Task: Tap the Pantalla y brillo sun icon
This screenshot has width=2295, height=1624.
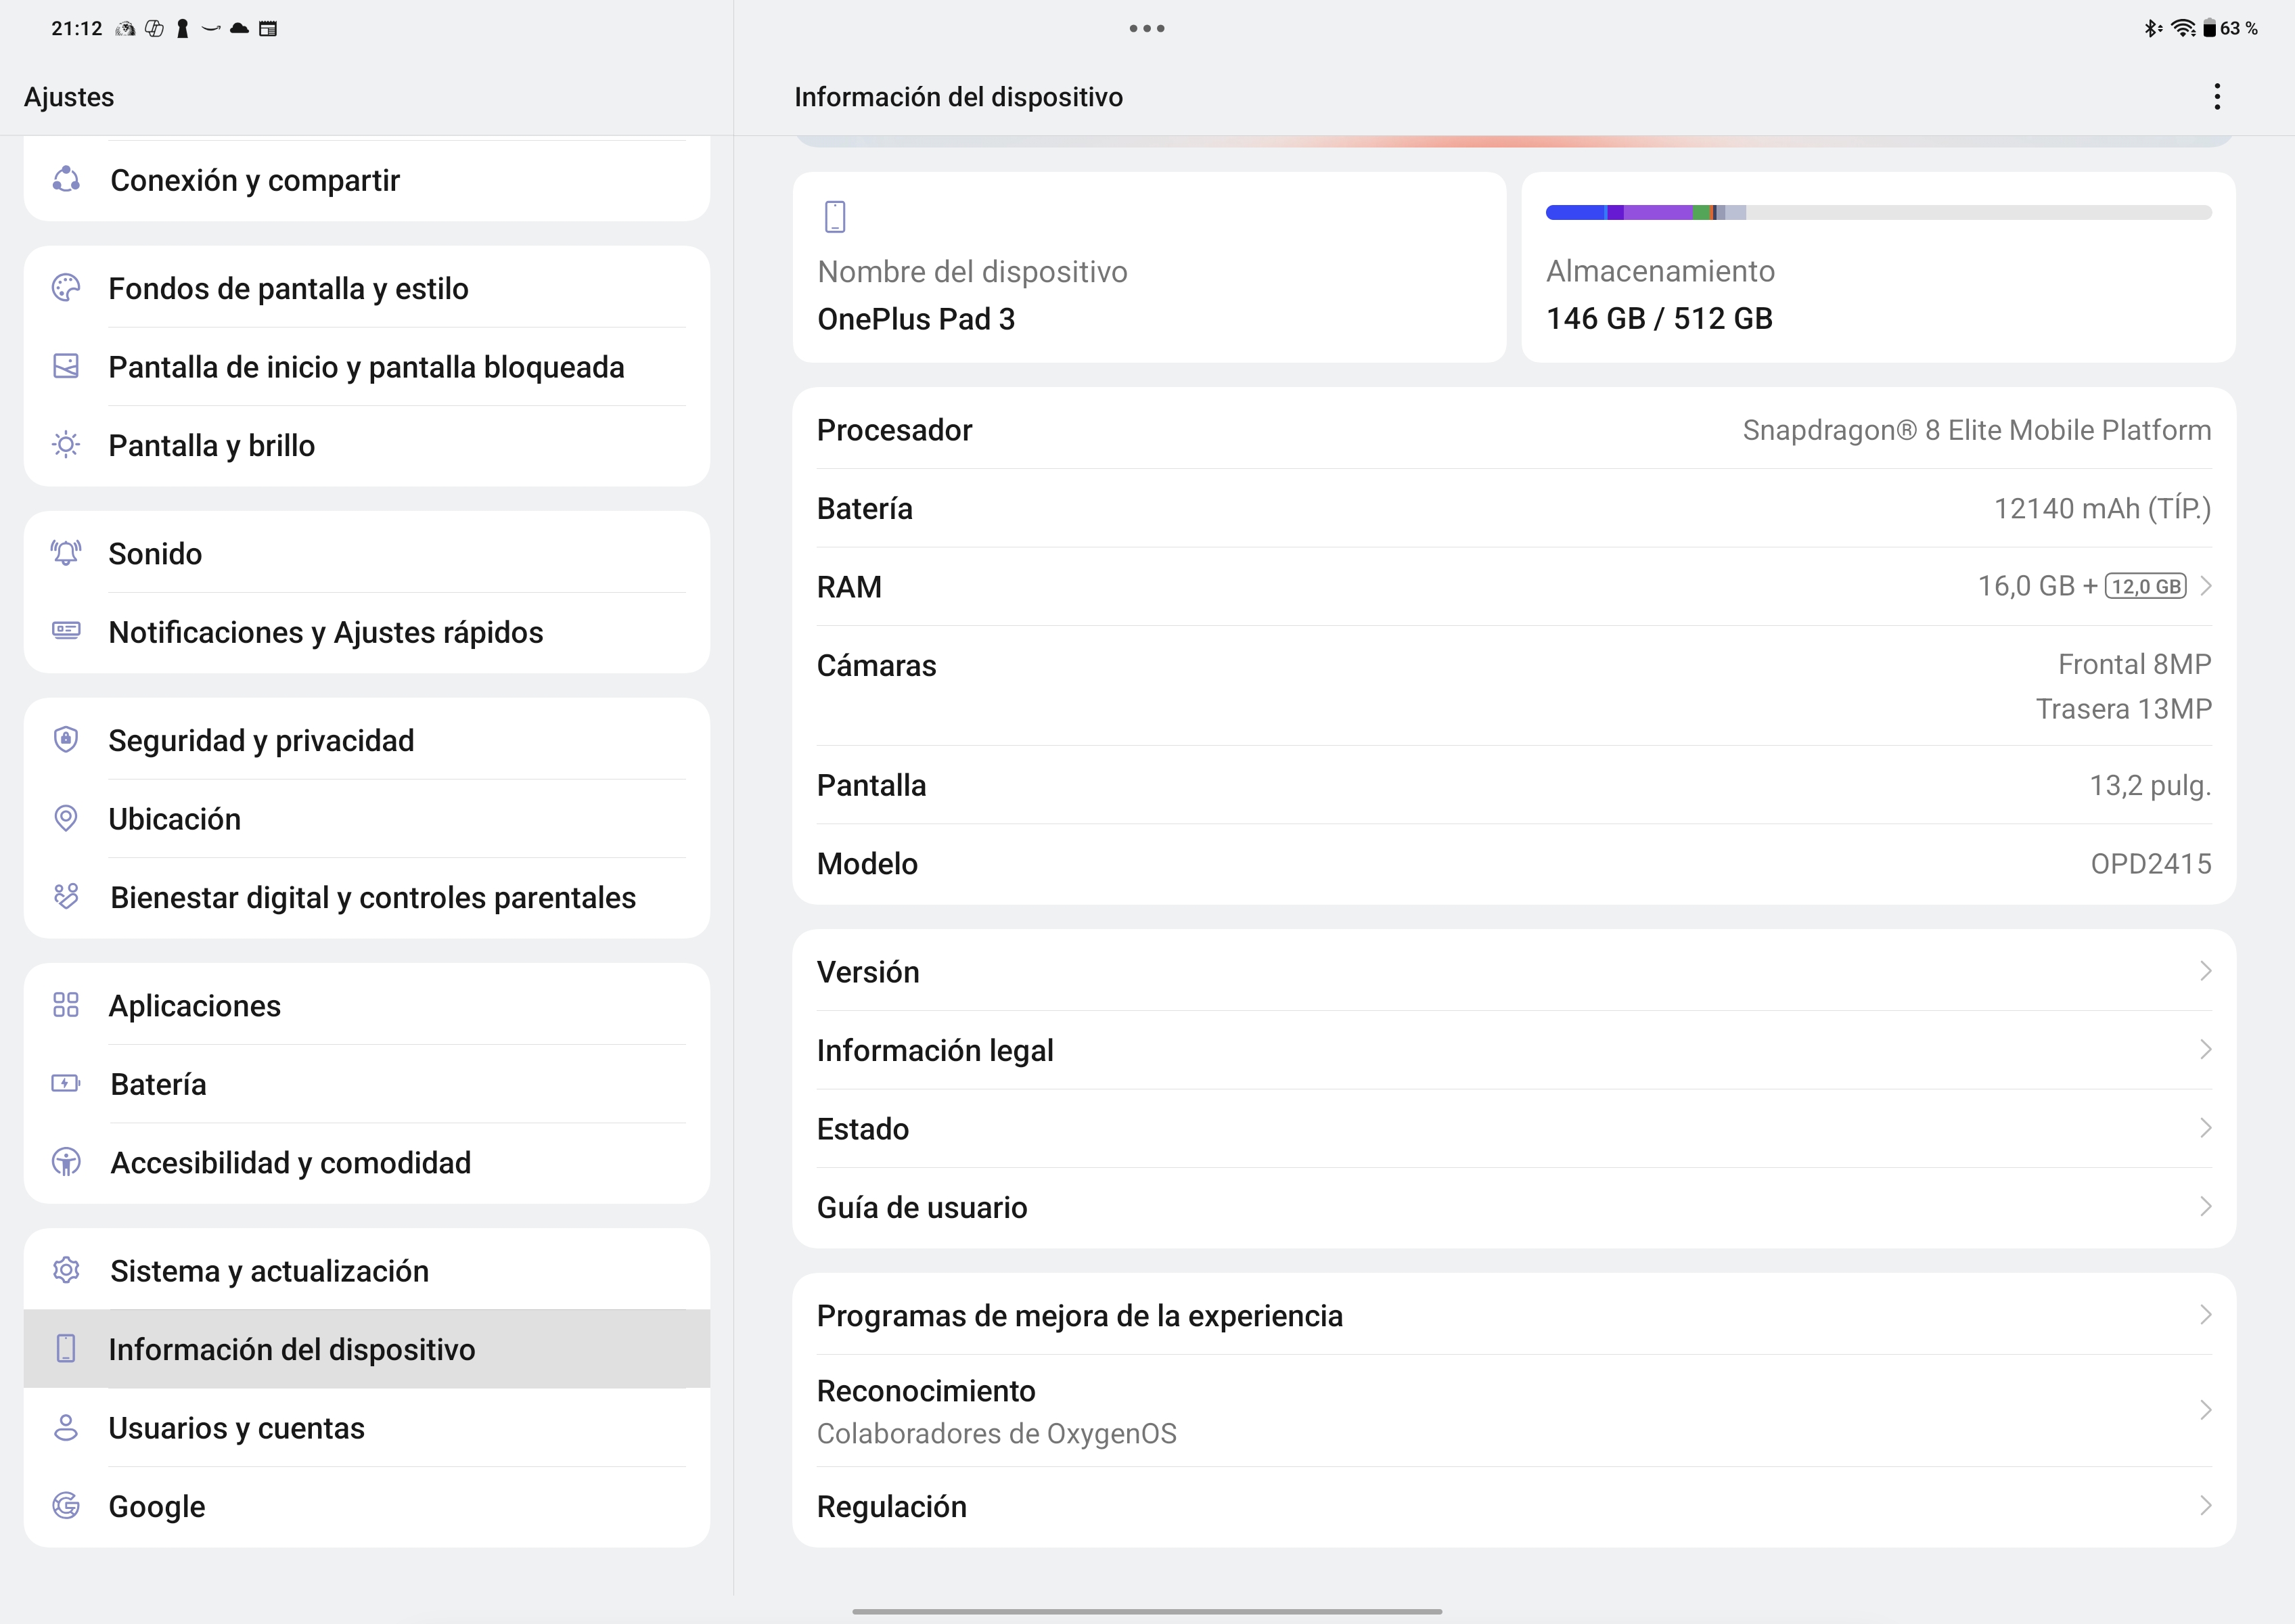Action: (x=66, y=445)
